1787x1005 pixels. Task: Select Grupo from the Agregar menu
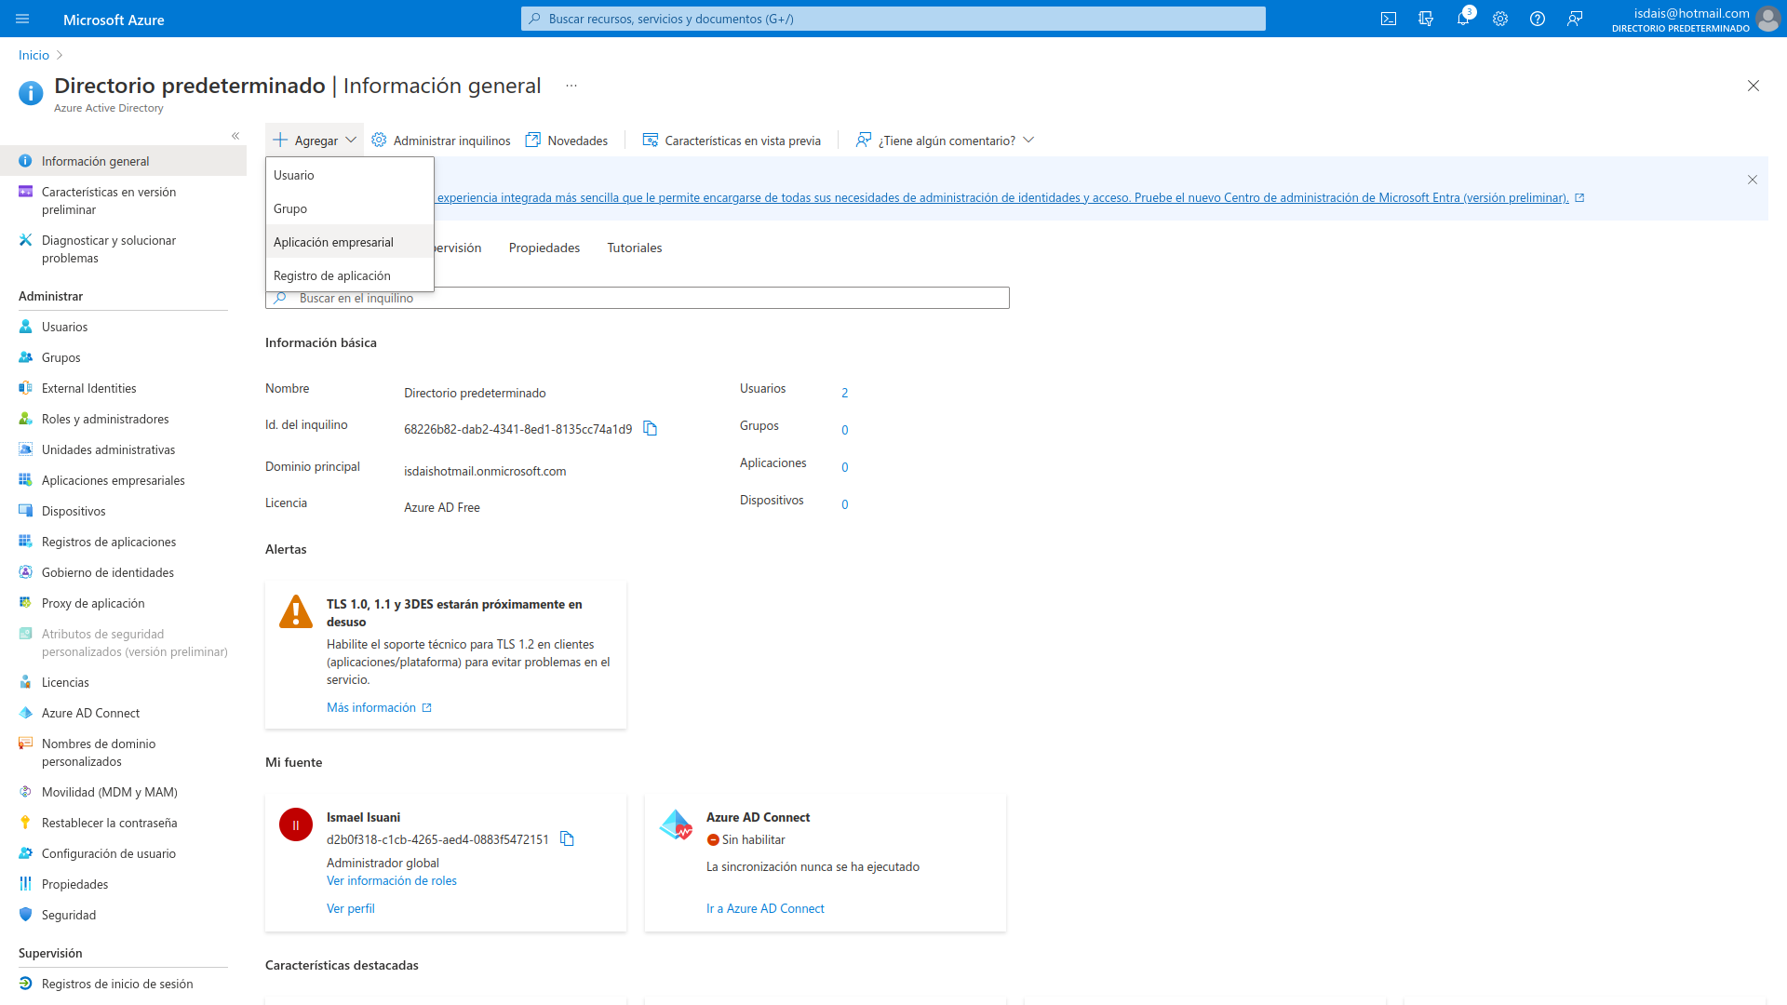[x=350, y=208]
